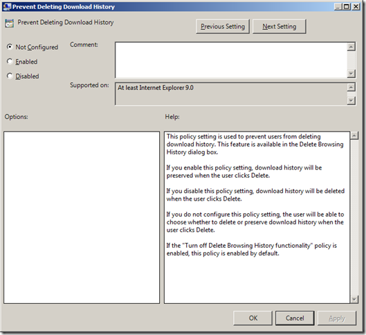The image size is (366, 335).
Task: Click the Cancel button
Action: tap(295, 318)
